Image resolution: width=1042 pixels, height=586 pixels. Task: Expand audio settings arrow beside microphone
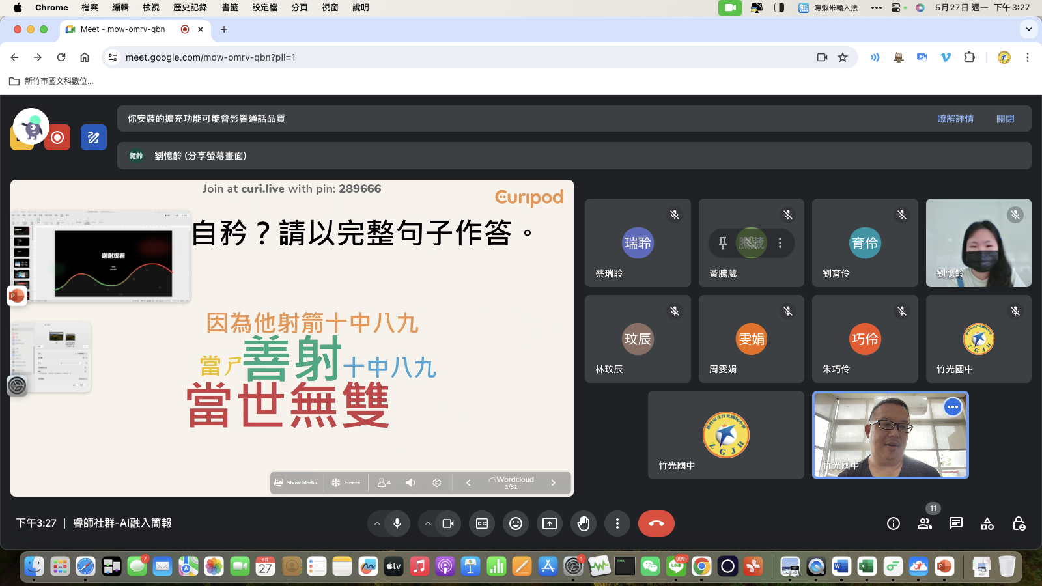click(376, 523)
